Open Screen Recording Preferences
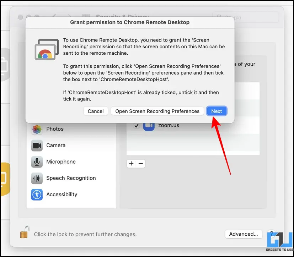This screenshot has height=257, width=294. 157,111
